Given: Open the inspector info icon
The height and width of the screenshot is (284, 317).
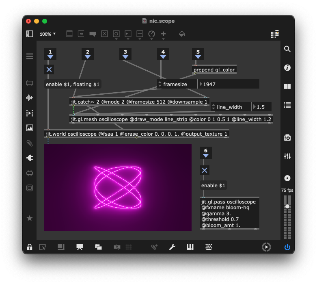Looking at the screenshot, I should [287, 68].
